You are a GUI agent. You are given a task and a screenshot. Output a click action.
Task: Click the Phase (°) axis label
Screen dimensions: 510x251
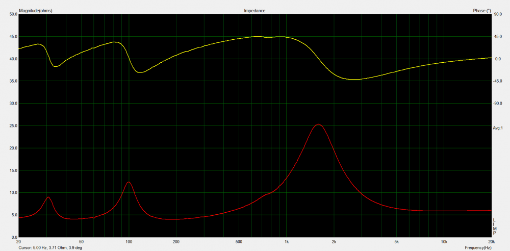pyautogui.click(x=481, y=10)
